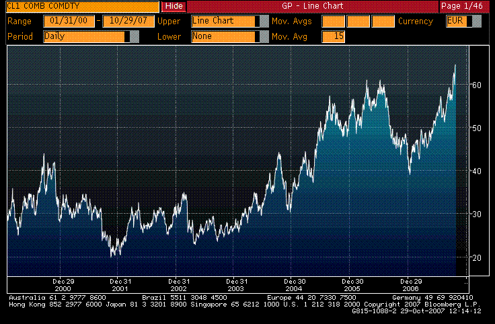Image resolution: width=495 pixels, height=324 pixels.
Task: Click the second Mov. Avgs input box
Action: pyautogui.click(x=358, y=21)
